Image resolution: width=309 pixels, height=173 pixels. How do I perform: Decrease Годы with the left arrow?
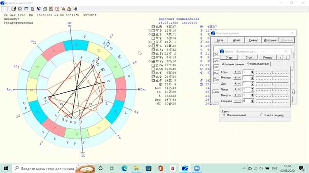pos(235,72)
